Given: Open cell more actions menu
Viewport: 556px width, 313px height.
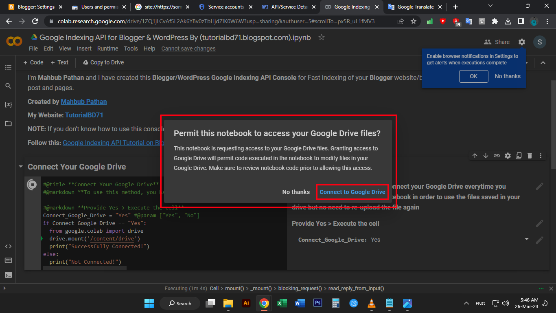Looking at the screenshot, I should pyautogui.click(x=541, y=156).
